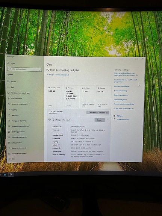Viewport: 162px width, 216px height.
Task: Open Utklippstavle in sidebar
Action: click(17, 143)
